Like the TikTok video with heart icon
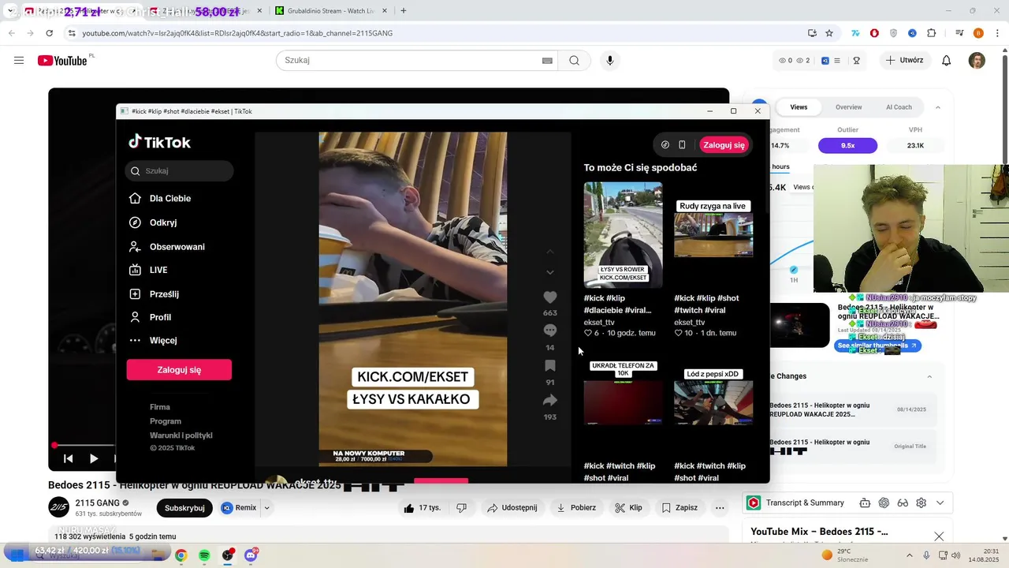This screenshot has width=1009, height=568. (x=550, y=297)
